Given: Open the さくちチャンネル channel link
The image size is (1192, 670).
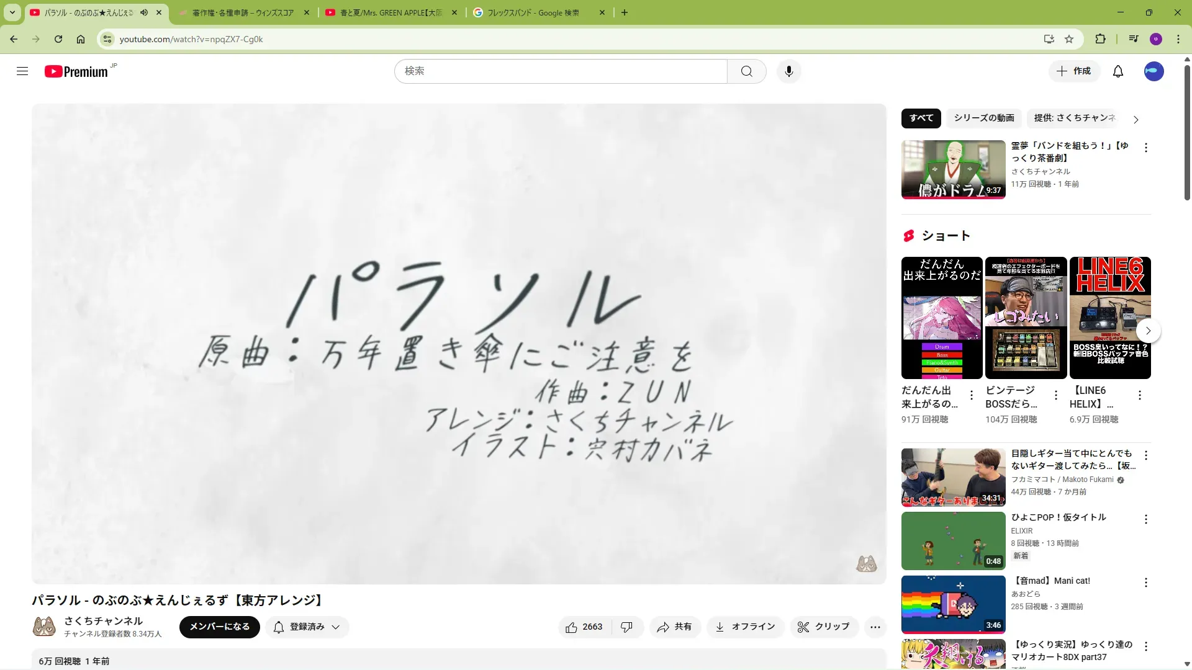Looking at the screenshot, I should (103, 621).
